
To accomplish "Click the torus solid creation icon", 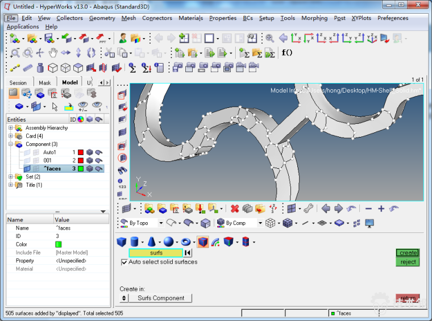I will point(186,242).
